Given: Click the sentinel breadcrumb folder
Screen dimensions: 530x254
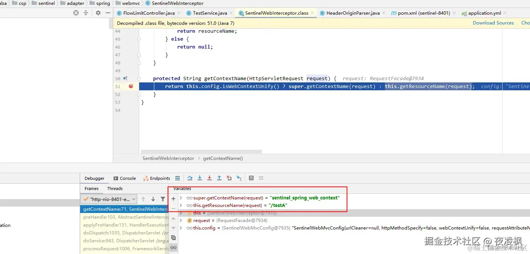Looking at the screenshot, I should tap(43, 3).
